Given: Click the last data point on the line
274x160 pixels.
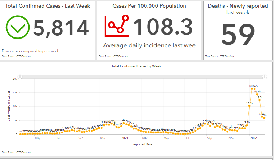Looking at the screenshot, I should tap(265, 118).
